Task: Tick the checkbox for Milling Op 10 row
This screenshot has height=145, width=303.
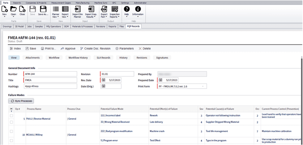Action: tap(11, 131)
